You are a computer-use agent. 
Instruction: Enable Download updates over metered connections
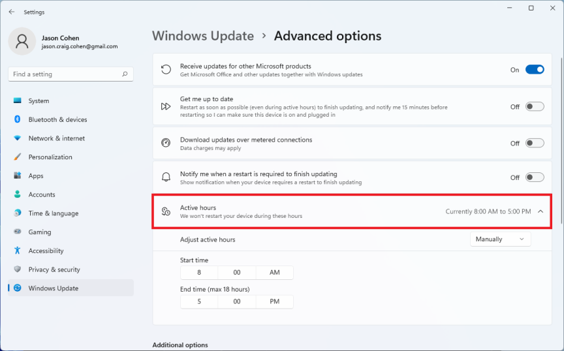534,144
